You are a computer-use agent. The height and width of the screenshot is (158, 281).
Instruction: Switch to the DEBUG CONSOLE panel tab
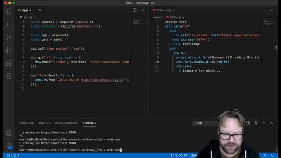click(x=66, y=123)
